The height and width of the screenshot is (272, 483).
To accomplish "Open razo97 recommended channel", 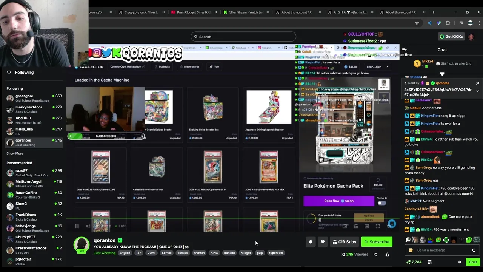I will tap(34, 173).
